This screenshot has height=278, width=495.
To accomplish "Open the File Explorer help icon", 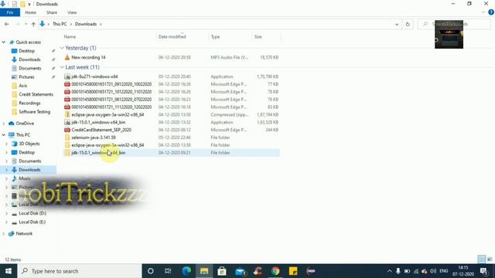I will pos(491,12).
